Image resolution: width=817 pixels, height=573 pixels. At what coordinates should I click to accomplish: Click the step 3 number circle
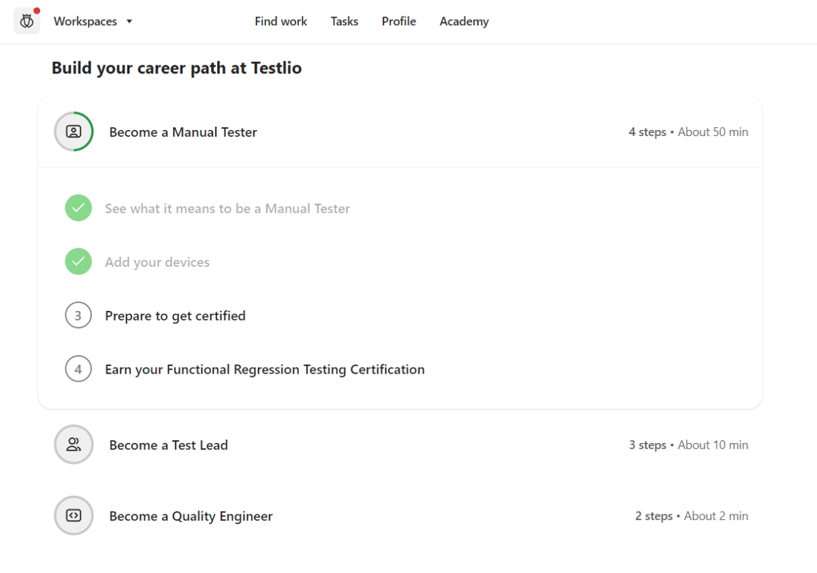tap(78, 316)
